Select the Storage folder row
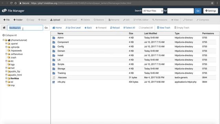 pyautogui.click(x=133, y=69)
